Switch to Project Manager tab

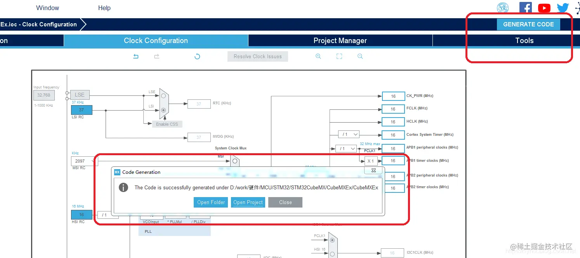click(x=340, y=40)
